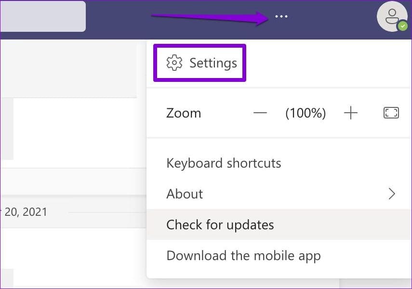Decrease zoom with the minus icon
Screen dimensions: 412x289
click(260, 113)
